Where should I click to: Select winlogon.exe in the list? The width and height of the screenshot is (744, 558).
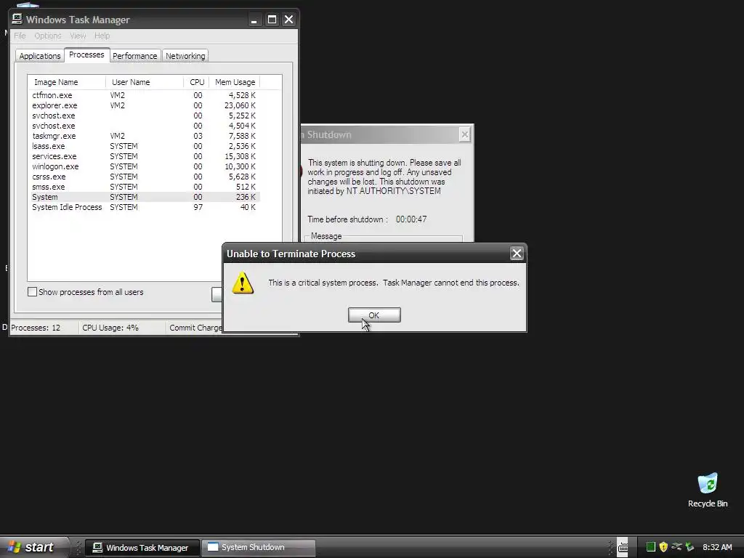145,166
